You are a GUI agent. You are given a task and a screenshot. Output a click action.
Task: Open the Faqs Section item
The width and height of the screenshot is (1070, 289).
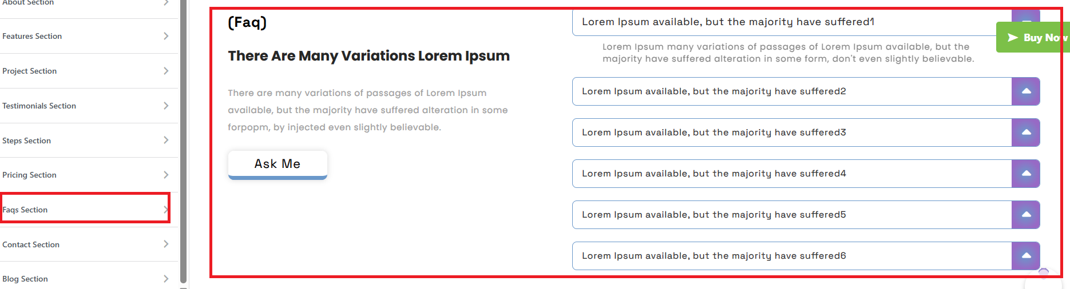[25, 210]
